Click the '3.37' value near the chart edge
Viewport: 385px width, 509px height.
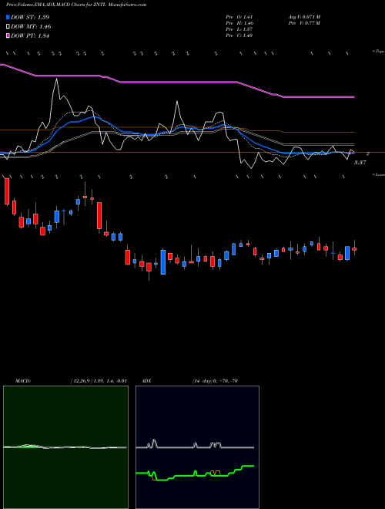pyautogui.click(x=360, y=163)
